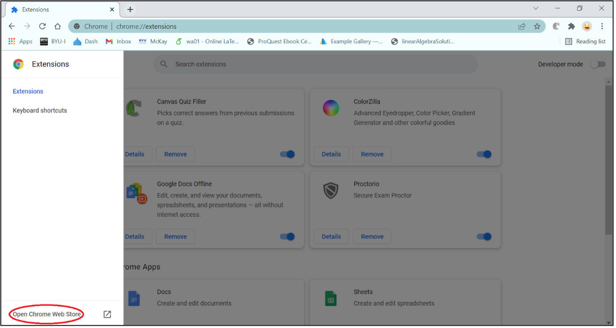The image size is (616, 328).
Task: Expand the tab search dropdown chevron
Action: 536,9
